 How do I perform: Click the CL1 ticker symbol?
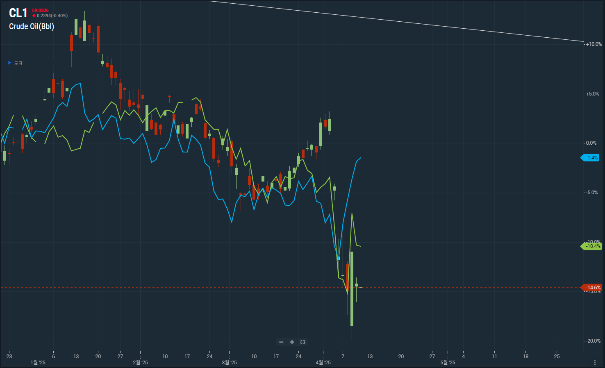18,13
